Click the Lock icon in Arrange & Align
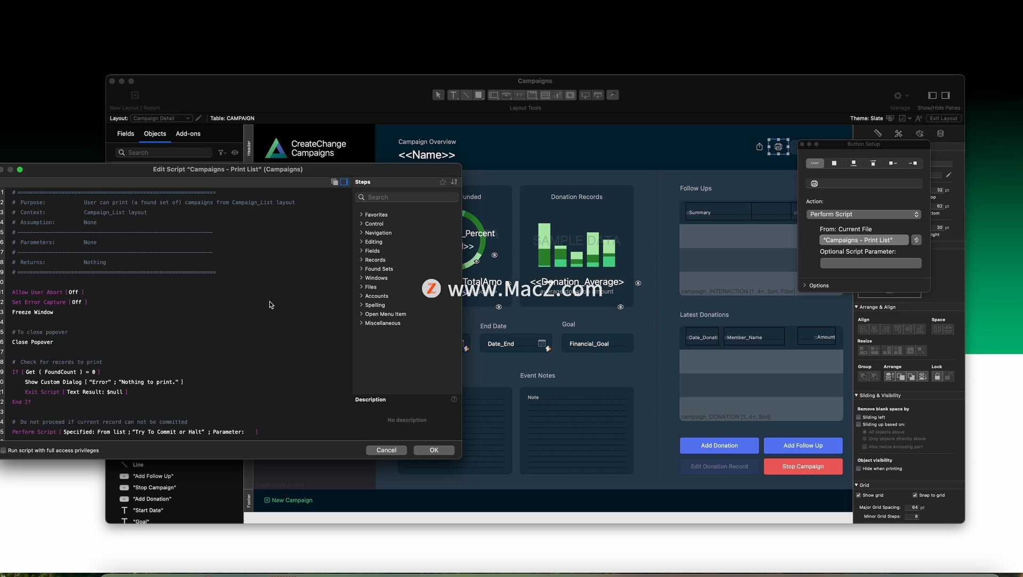 (937, 376)
